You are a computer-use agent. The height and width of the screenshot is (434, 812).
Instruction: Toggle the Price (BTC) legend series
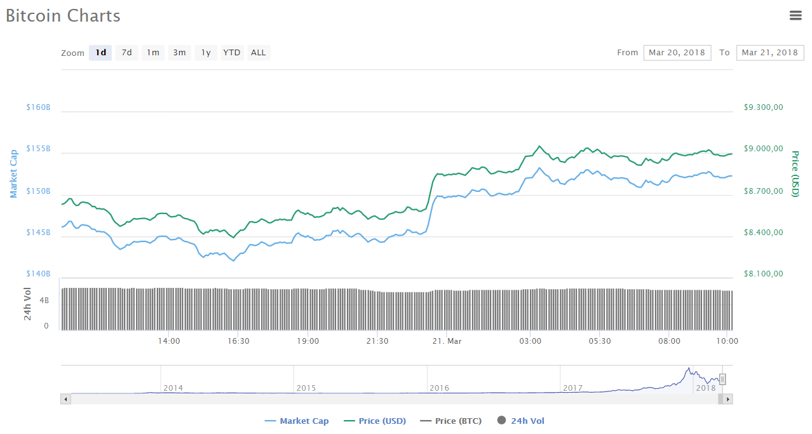(450, 421)
